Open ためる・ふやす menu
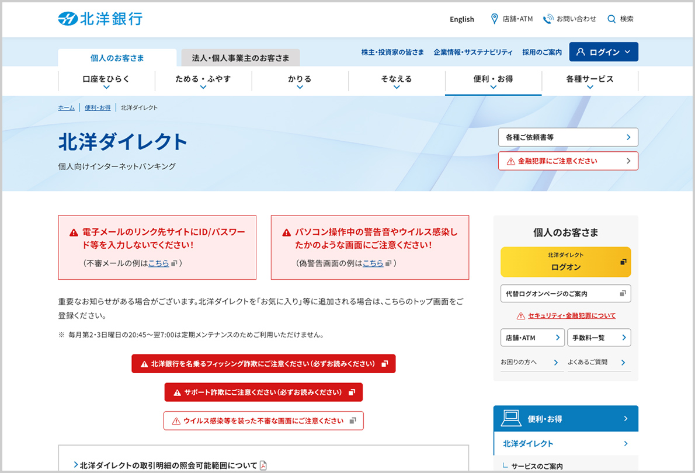 (x=203, y=81)
